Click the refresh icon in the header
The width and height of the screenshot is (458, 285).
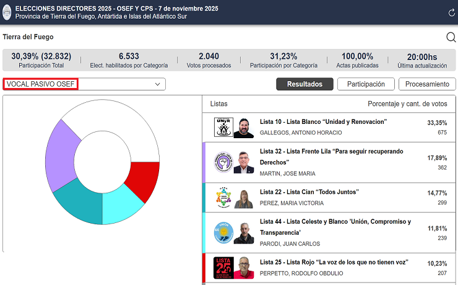pyautogui.click(x=450, y=13)
